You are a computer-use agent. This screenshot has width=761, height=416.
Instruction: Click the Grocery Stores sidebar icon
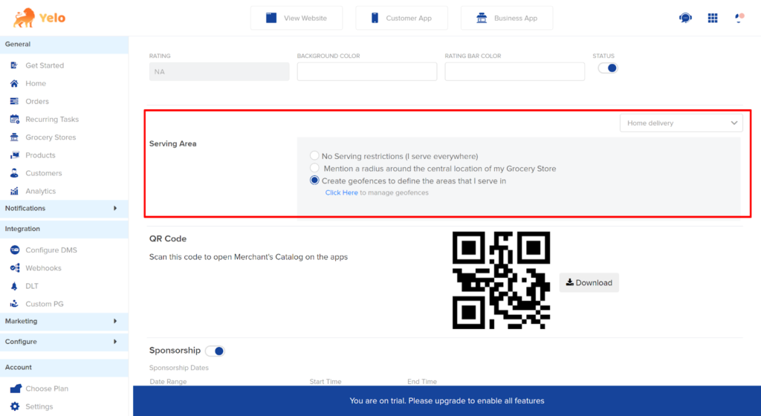[x=15, y=137]
